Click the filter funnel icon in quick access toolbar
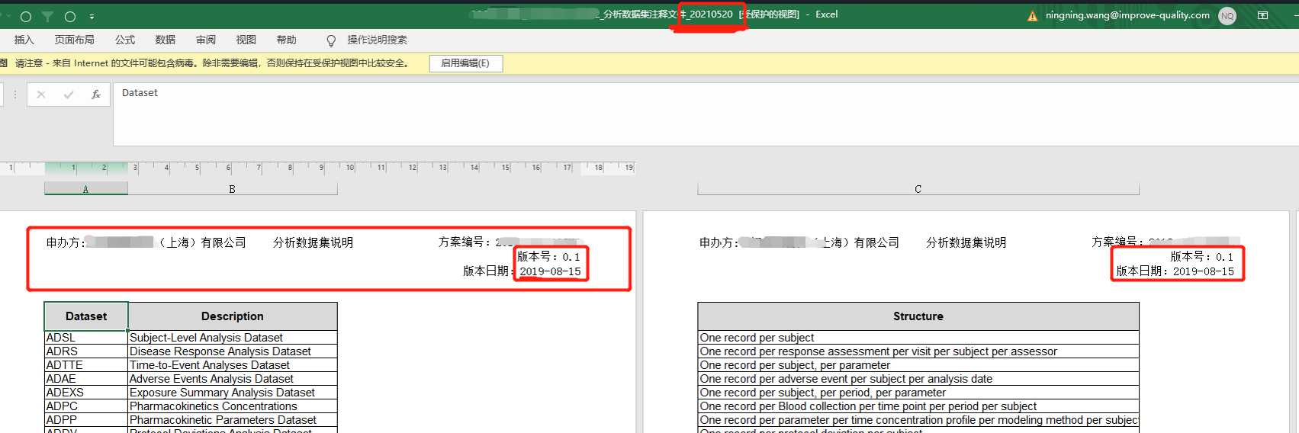The image size is (1299, 433). (x=47, y=16)
